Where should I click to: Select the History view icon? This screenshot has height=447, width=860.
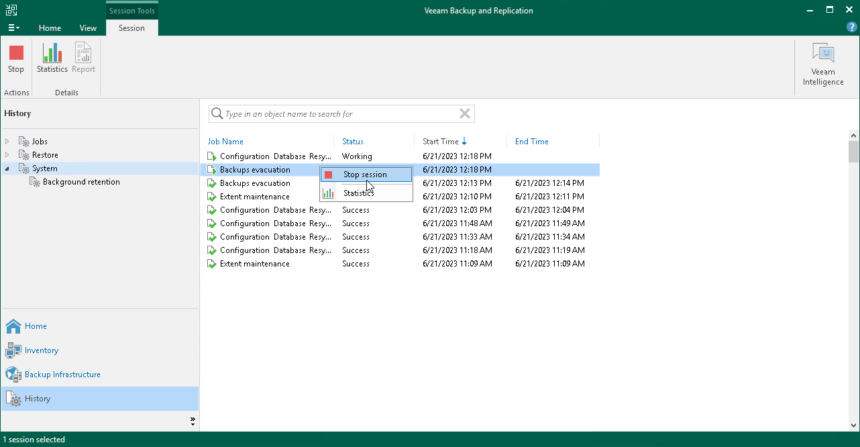(38, 398)
